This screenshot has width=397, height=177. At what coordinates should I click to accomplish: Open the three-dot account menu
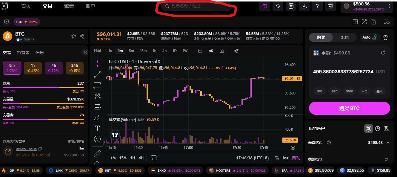(x=390, y=6)
